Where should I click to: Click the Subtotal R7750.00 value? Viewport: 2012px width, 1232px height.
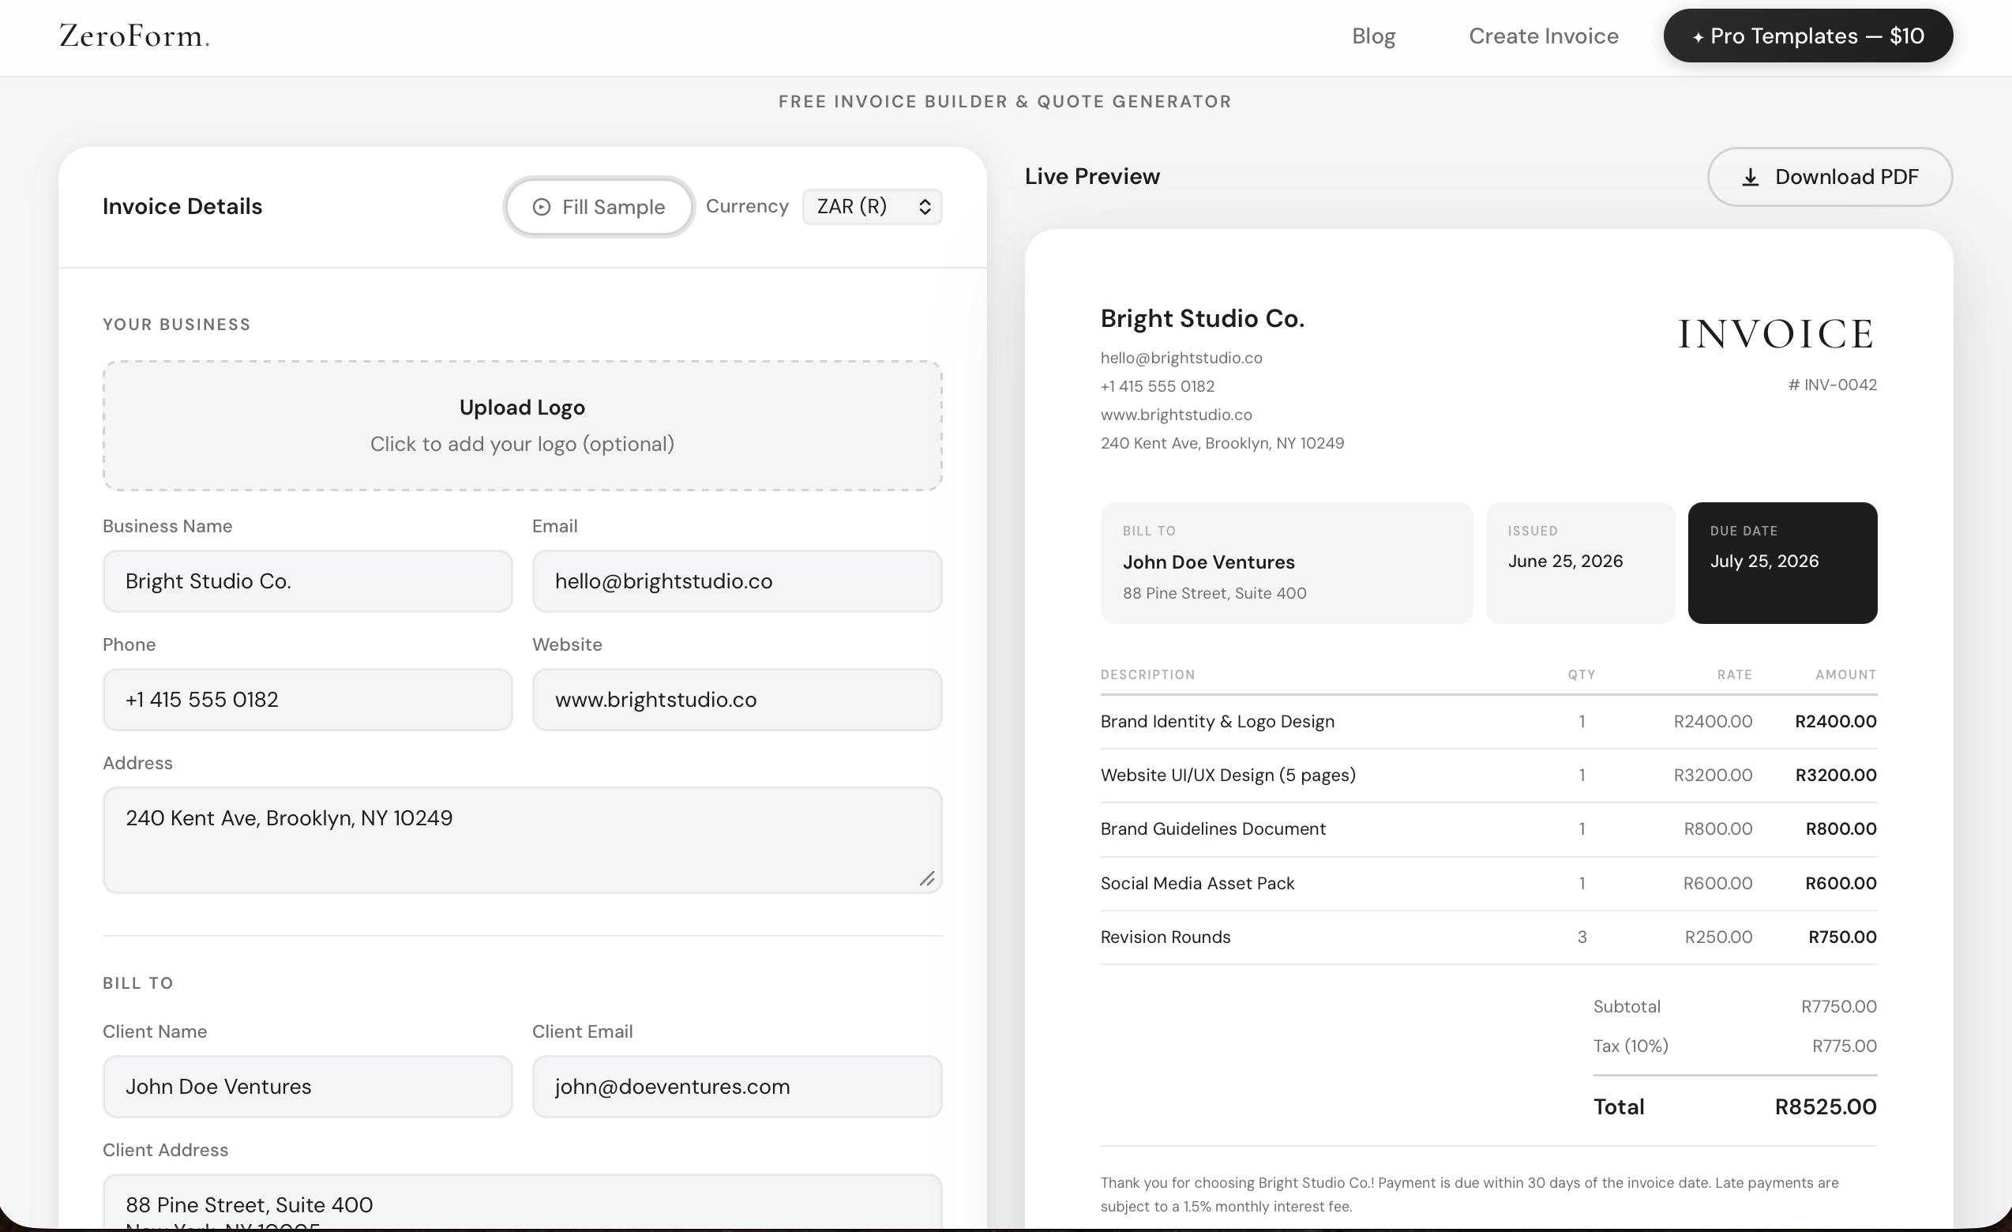tap(1839, 1007)
